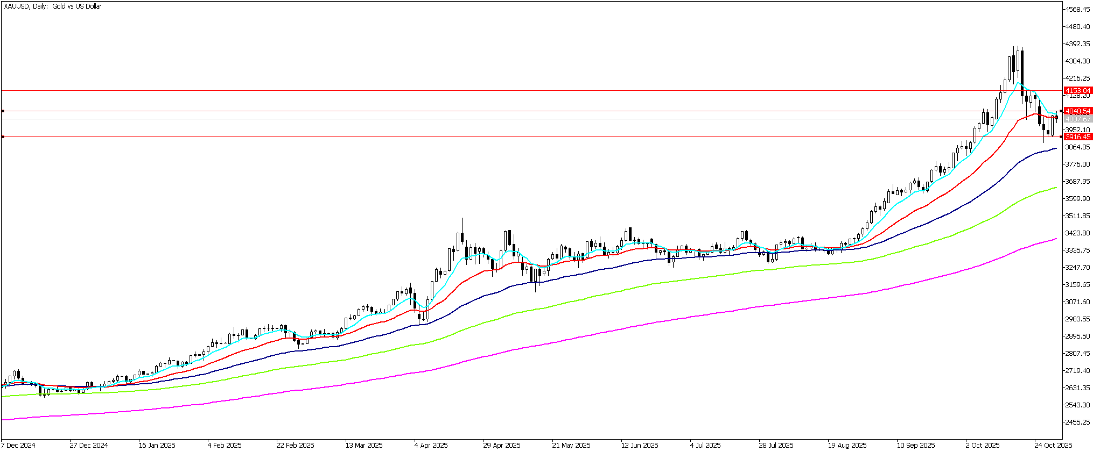
Task: Click the "16 Jan 2025" date label
Action: pyautogui.click(x=157, y=446)
